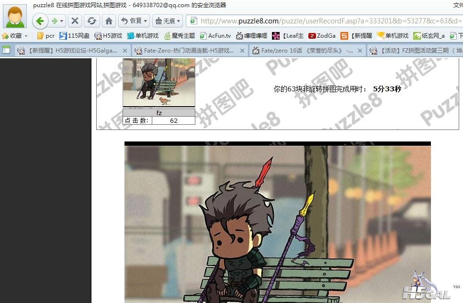Open the 收藏 favorites star button
Screen dimensions: 463x303
tap(11, 36)
